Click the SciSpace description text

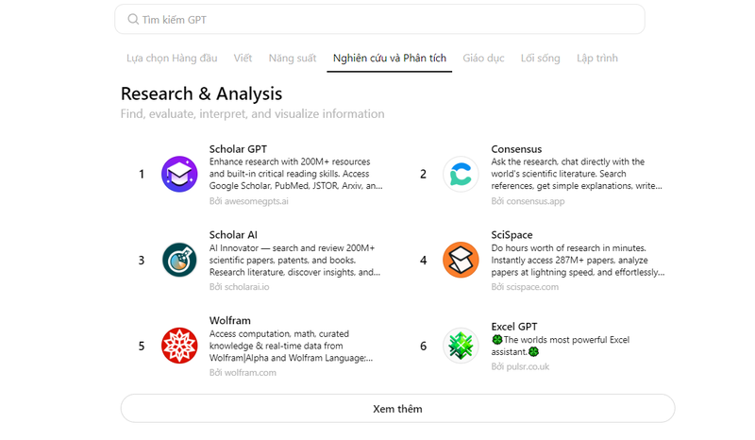(x=578, y=261)
